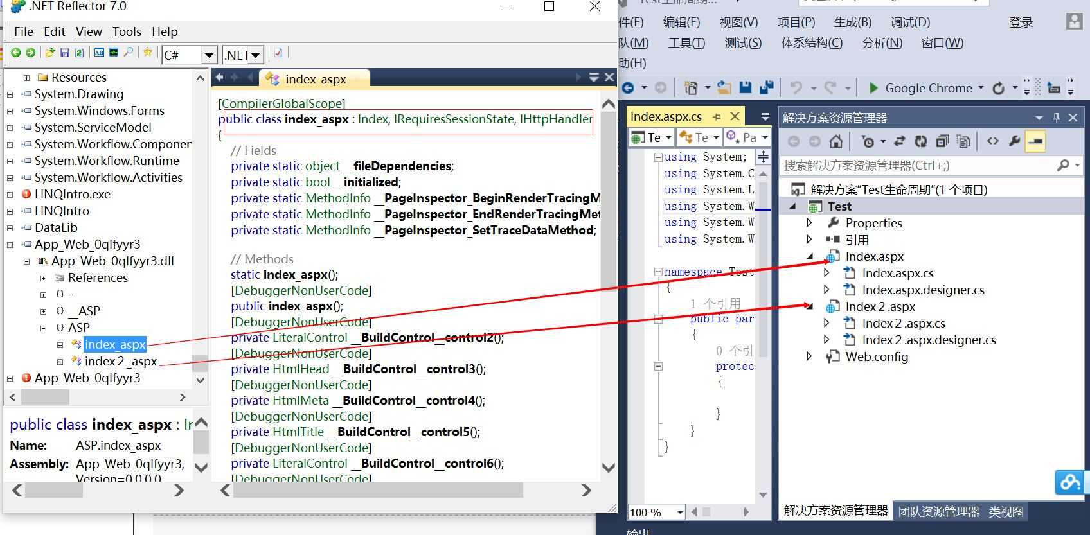
Task: Open the Tools menu in Reflector
Action: (127, 31)
